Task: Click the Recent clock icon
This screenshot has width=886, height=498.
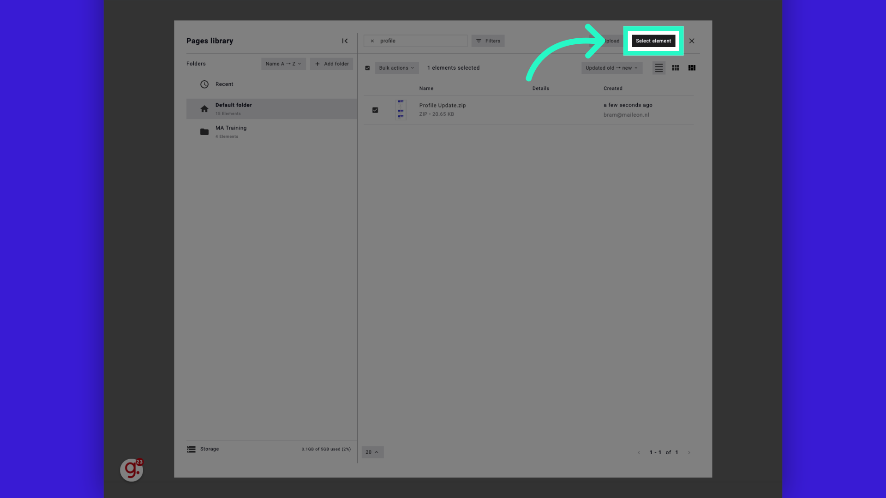Action: point(204,84)
